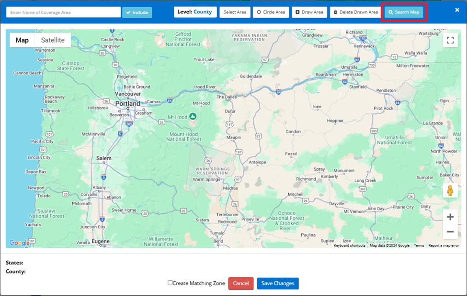Zoom in with the map plus button
The image size is (467, 296).
450,217
